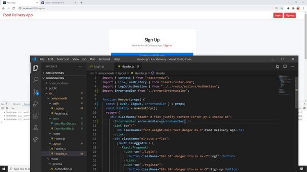This screenshot has height=172, width=307.
Task: Open the Testing flask view
Action: 35,128
